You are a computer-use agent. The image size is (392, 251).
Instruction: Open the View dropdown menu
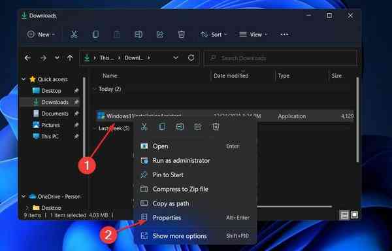click(x=253, y=34)
